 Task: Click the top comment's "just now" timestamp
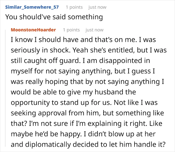click(97, 7)
